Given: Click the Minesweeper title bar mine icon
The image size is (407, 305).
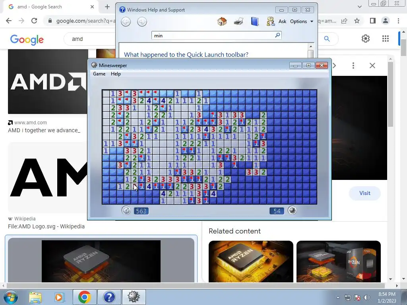Looking at the screenshot, I should click(x=94, y=66).
